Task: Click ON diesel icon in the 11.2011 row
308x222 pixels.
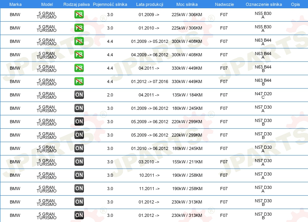Action: [79, 188]
